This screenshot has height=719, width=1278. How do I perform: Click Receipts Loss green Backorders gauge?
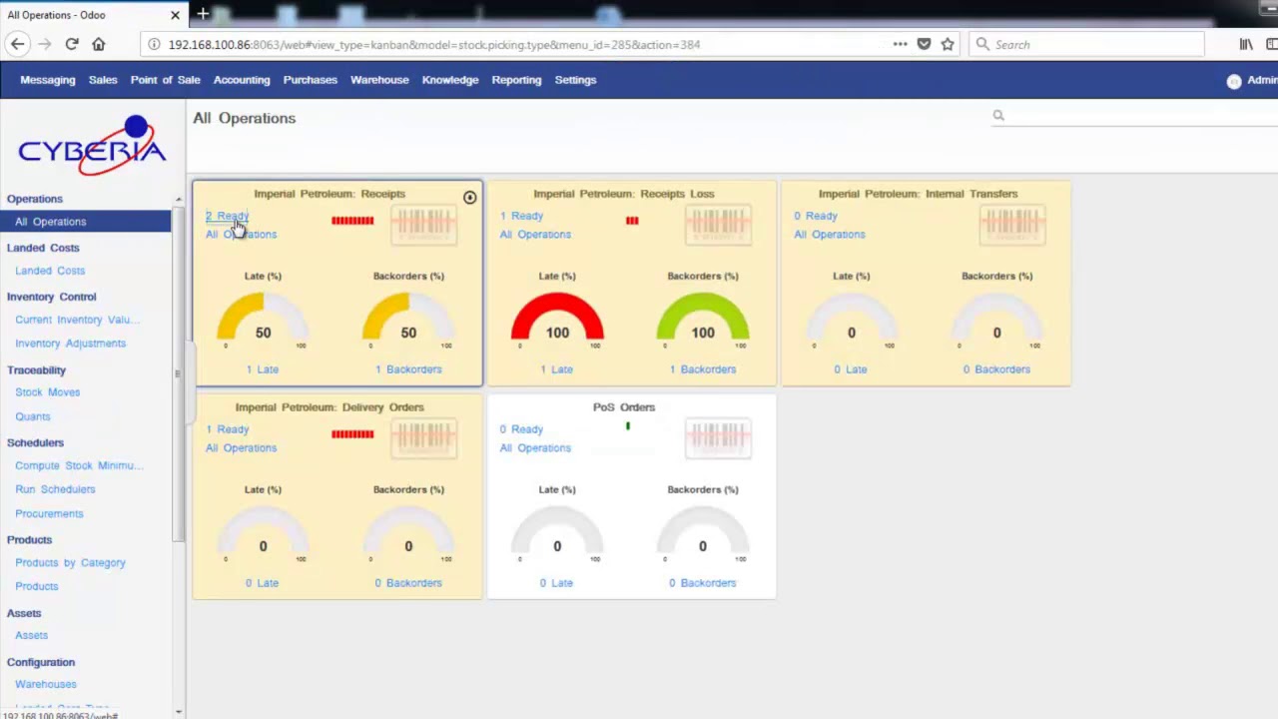click(703, 320)
